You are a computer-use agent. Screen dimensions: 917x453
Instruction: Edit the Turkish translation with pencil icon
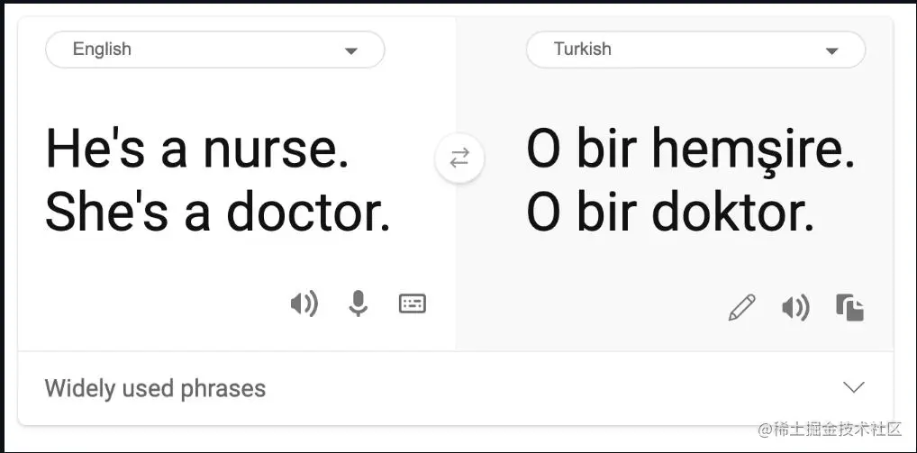pyautogui.click(x=741, y=307)
